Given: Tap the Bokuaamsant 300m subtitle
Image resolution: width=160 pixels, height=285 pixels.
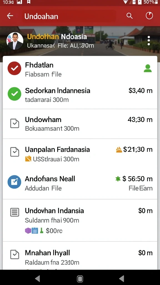Looking at the screenshot, I should tap(52, 129).
